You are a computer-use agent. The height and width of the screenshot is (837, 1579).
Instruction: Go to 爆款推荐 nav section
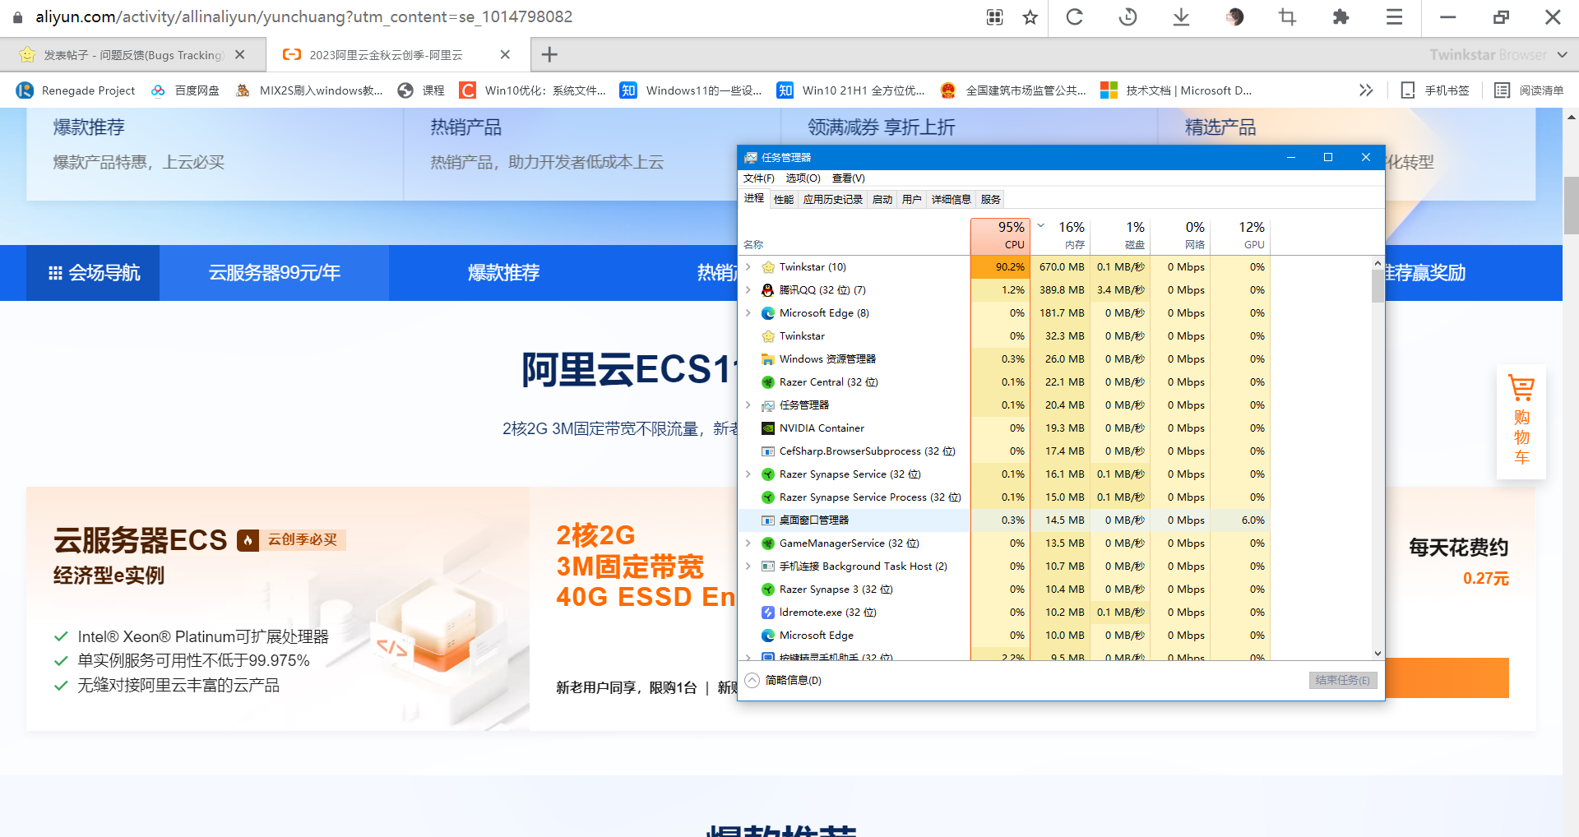503,273
